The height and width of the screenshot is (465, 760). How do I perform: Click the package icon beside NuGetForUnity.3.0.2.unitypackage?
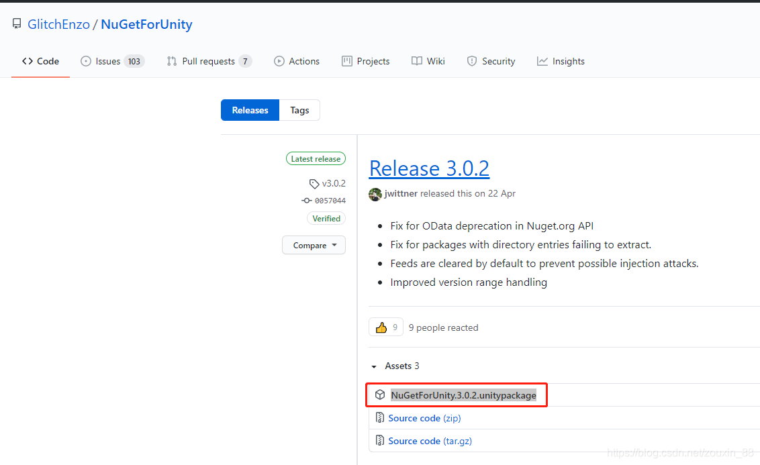click(380, 395)
